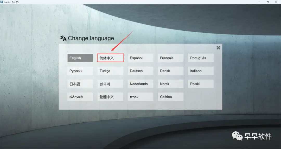Select Norsk language
Viewport: 281px width, 149px height.
click(x=171, y=84)
